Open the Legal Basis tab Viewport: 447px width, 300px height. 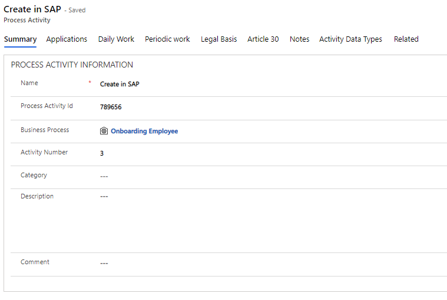point(218,39)
